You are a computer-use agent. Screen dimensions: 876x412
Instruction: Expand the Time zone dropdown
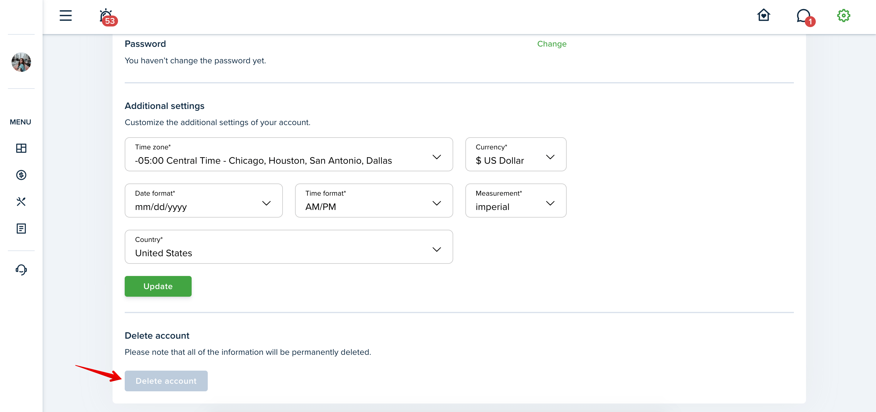[289, 155]
